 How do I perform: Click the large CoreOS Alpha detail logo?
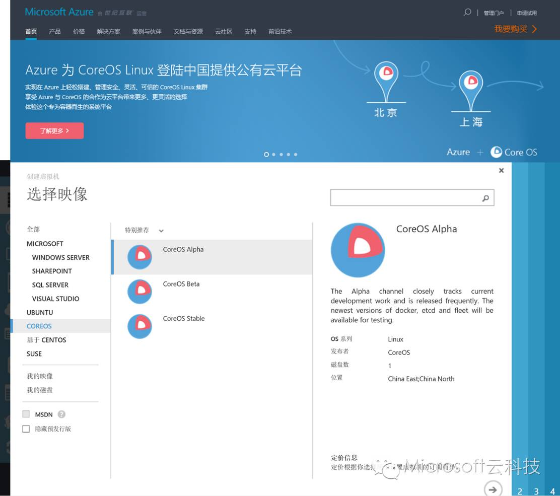(x=358, y=250)
